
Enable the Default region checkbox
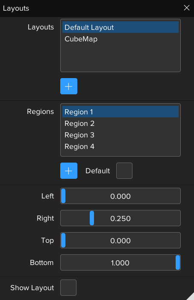(124, 171)
